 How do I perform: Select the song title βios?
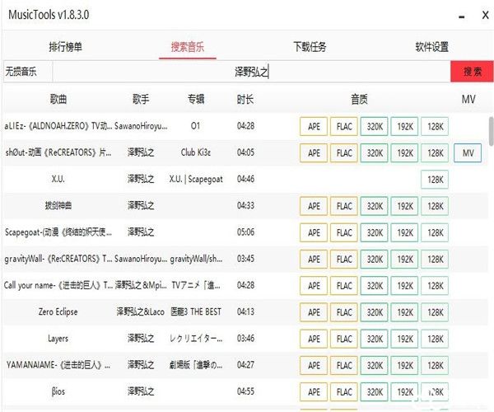(x=58, y=391)
